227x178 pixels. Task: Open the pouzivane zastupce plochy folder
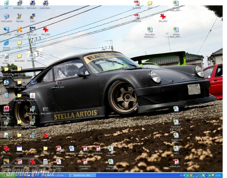pyautogui.click(x=6, y=69)
